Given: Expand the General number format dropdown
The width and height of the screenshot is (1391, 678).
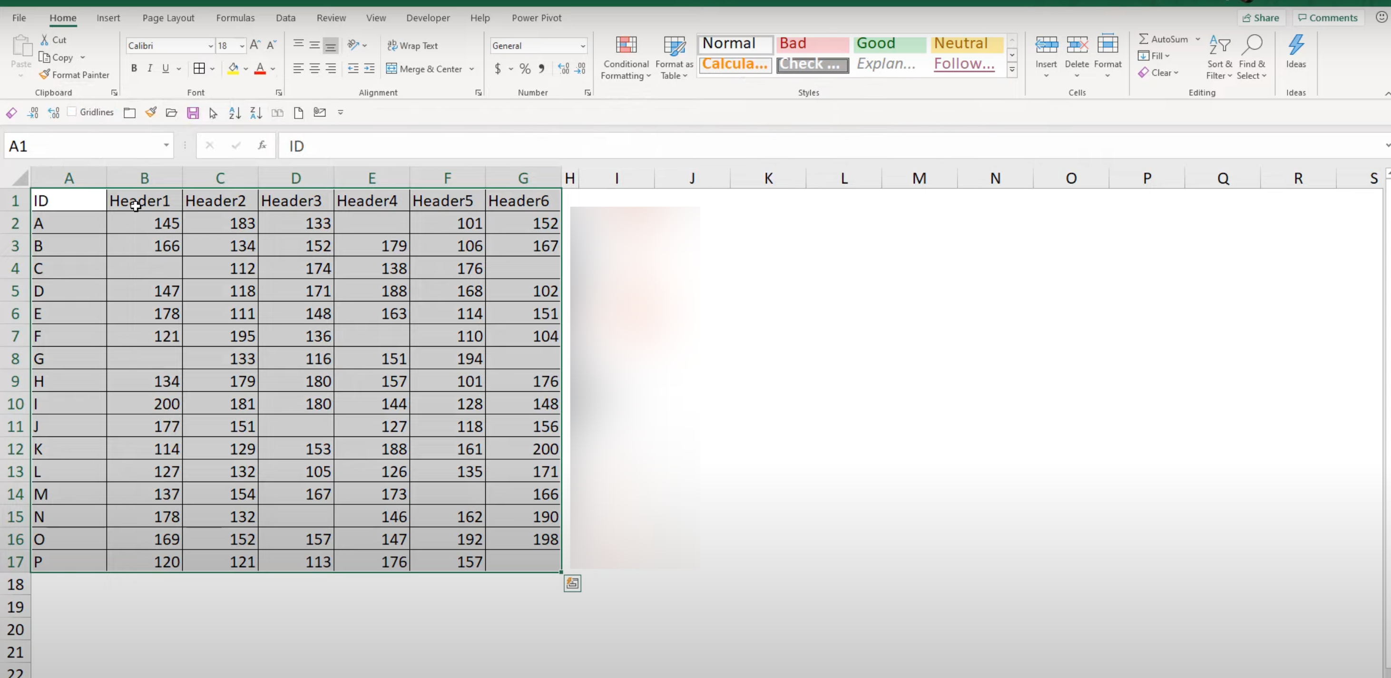Looking at the screenshot, I should click(583, 46).
